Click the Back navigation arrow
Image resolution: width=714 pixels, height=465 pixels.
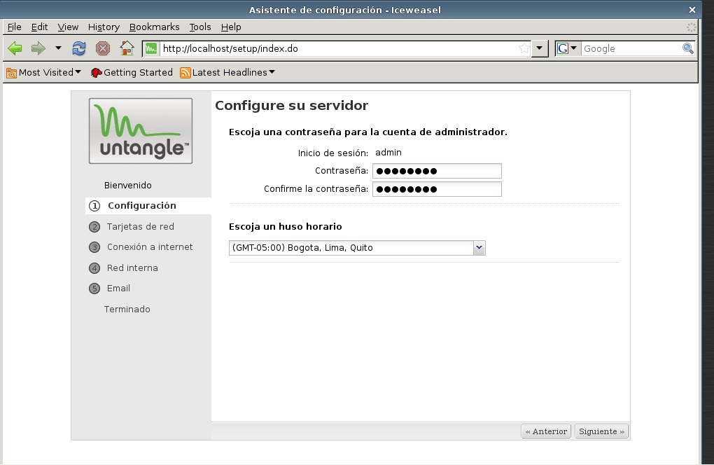pos(15,48)
